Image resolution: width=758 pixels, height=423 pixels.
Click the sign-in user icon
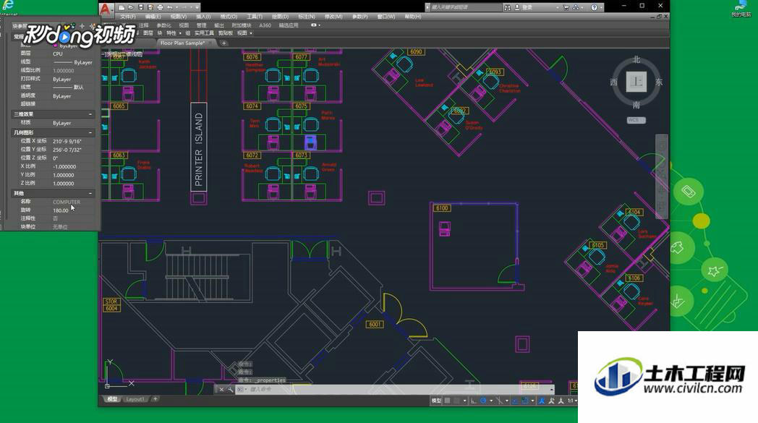point(517,7)
